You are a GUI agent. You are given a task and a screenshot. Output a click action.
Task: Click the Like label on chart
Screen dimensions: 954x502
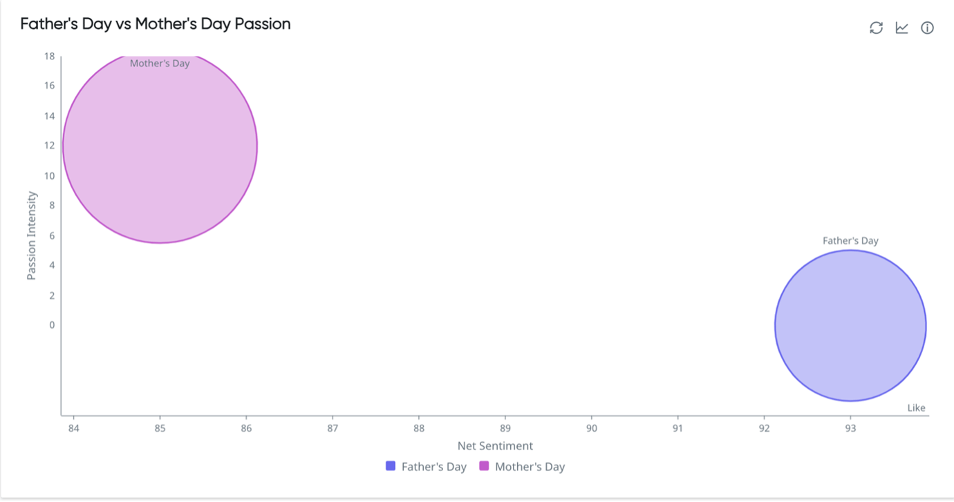click(916, 408)
